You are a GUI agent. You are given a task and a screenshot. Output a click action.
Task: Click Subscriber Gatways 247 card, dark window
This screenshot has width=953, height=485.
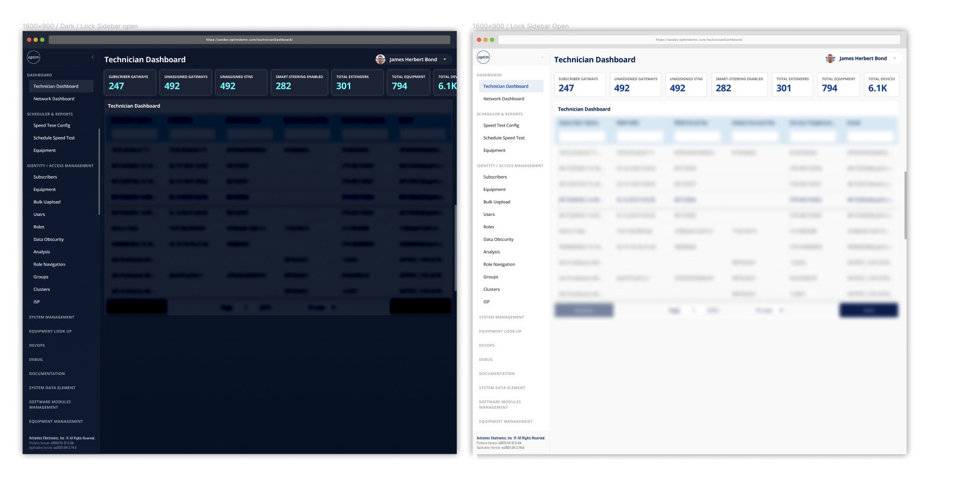coord(130,82)
